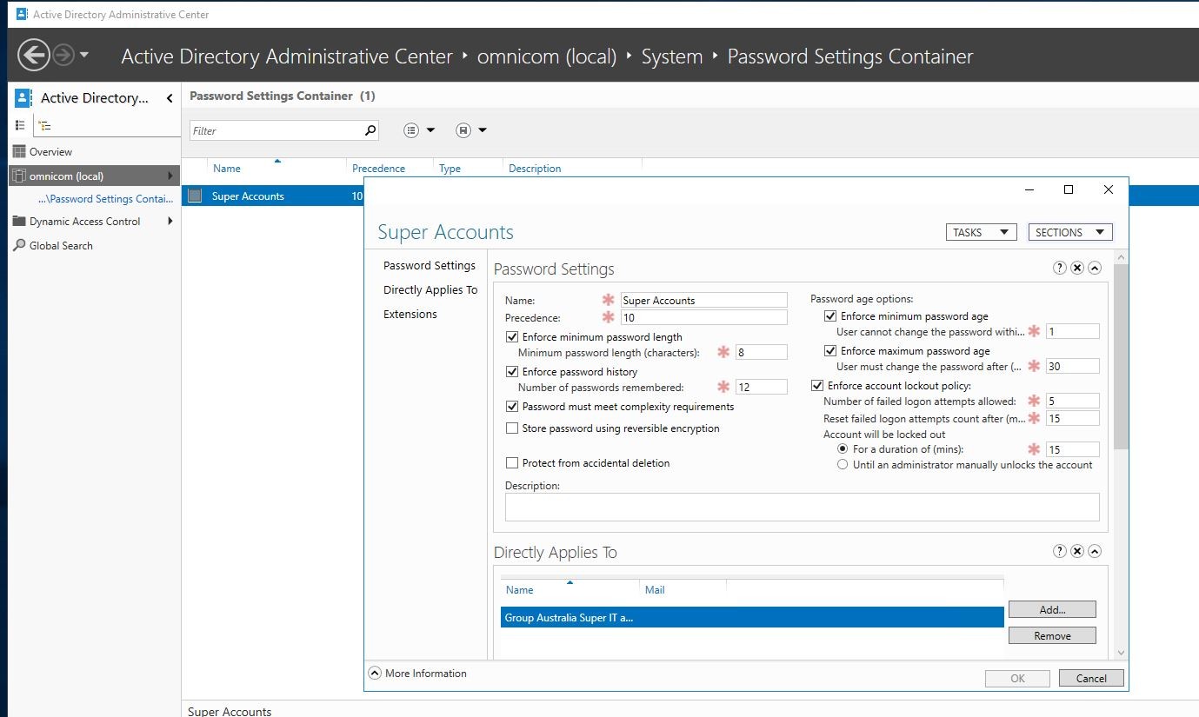Click maximum password age value 30
Image resolution: width=1199 pixels, height=717 pixels.
[1073, 367]
